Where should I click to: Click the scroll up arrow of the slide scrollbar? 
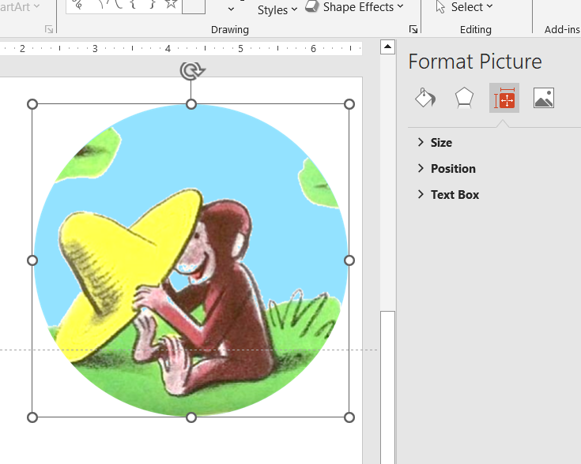click(x=387, y=47)
